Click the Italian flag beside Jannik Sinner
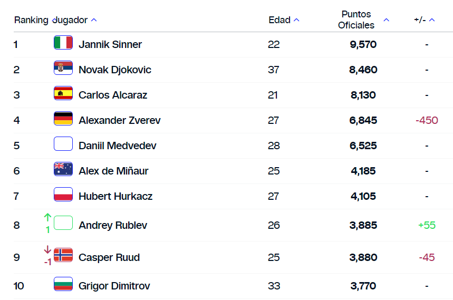 [x=63, y=43]
